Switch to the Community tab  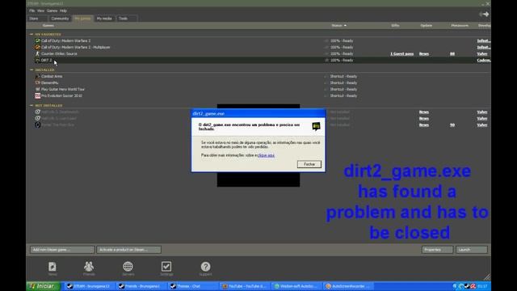coord(60,19)
